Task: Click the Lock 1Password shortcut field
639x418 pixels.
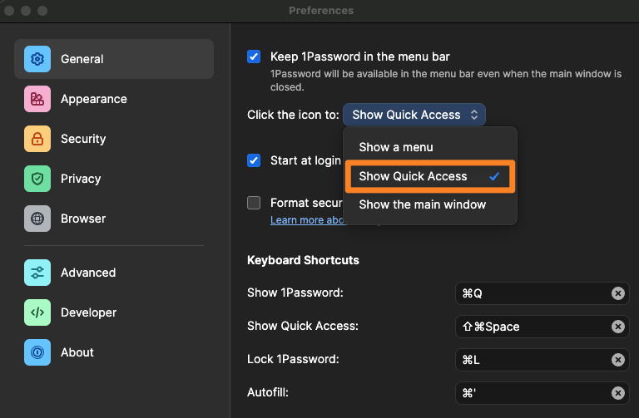Action: [x=532, y=360]
